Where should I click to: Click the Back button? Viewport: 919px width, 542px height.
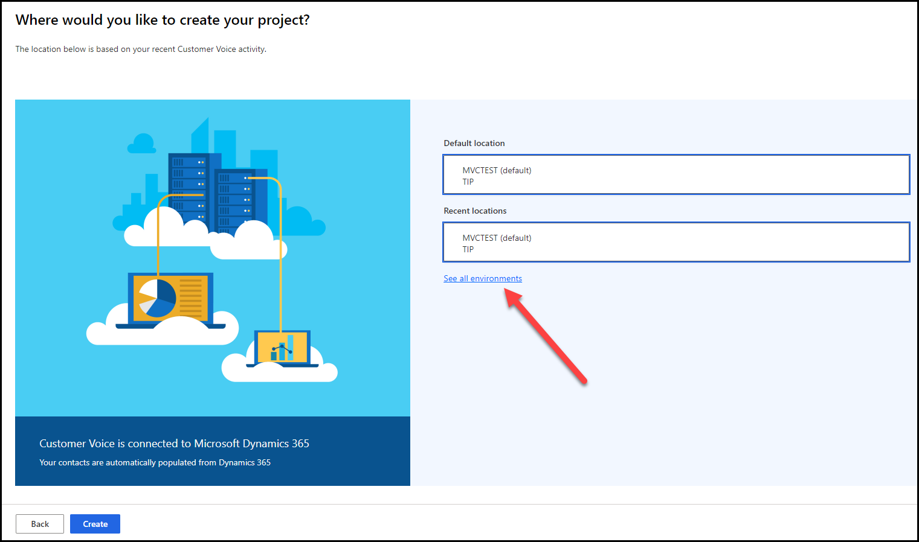point(39,523)
